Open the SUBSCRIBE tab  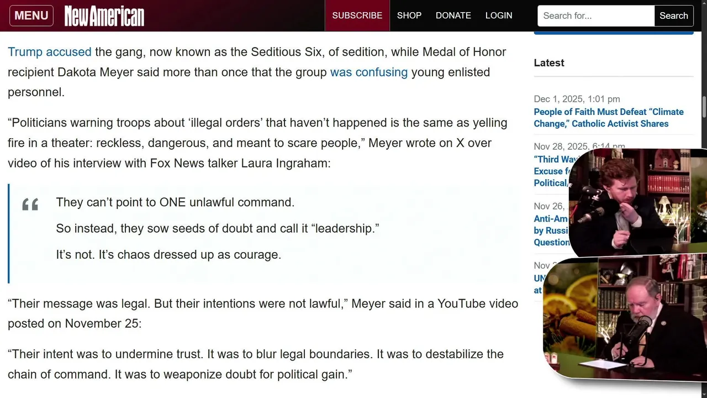pyautogui.click(x=357, y=15)
